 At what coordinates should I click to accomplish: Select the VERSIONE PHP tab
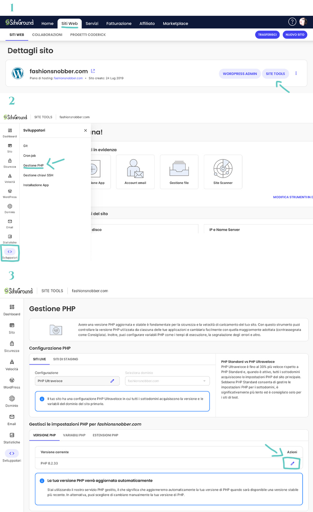pyautogui.click(x=44, y=435)
